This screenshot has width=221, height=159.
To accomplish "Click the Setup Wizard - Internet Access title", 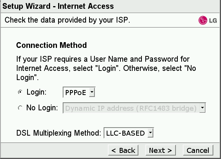I will pos(58,6).
